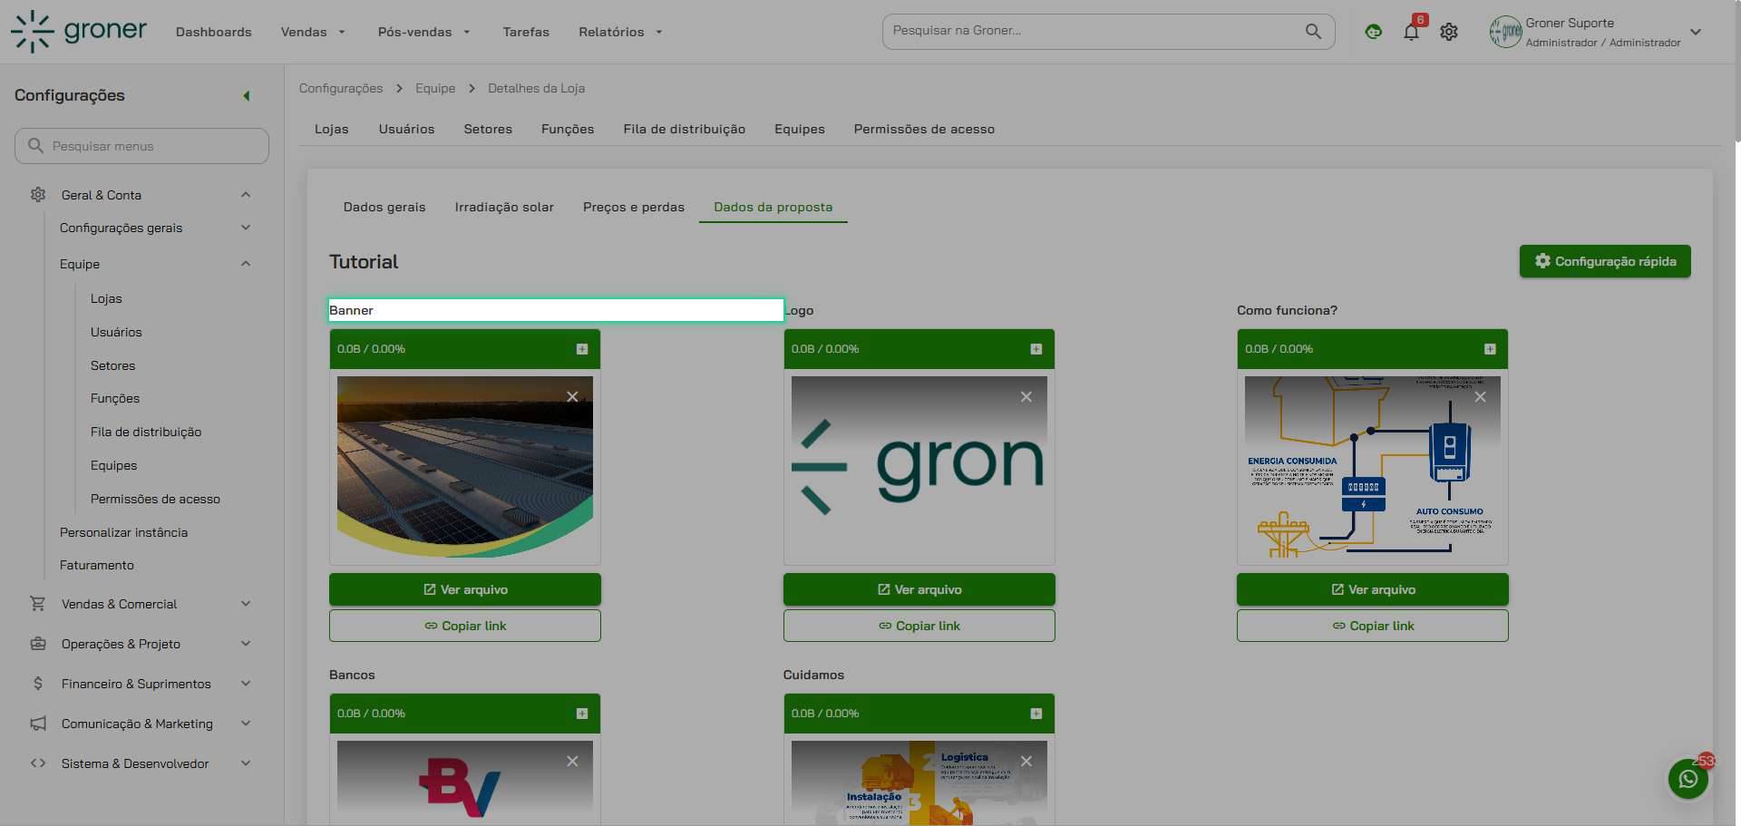
Task: Click the Geral & Conta gear icon
Action: tap(38, 195)
